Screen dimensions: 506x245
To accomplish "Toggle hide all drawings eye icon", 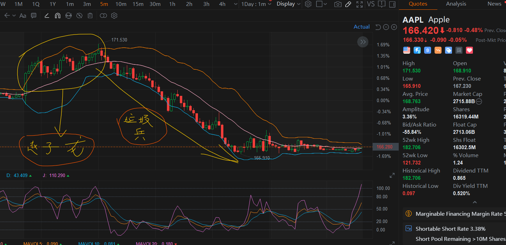I will tap(79, 16).
